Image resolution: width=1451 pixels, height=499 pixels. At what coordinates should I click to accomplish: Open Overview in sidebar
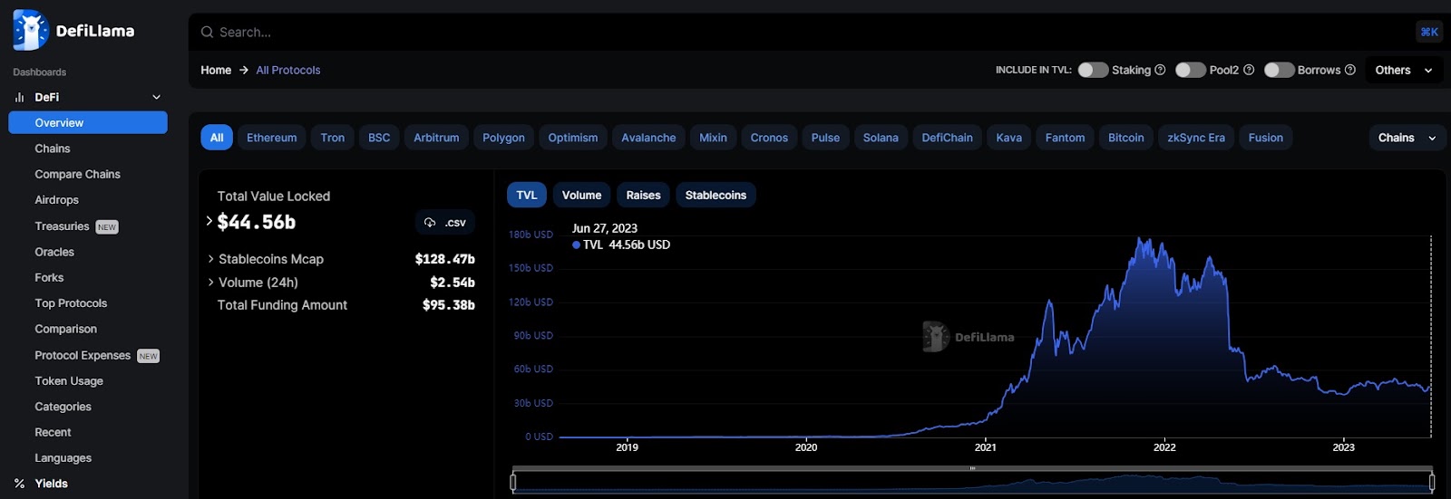(88, 122)
